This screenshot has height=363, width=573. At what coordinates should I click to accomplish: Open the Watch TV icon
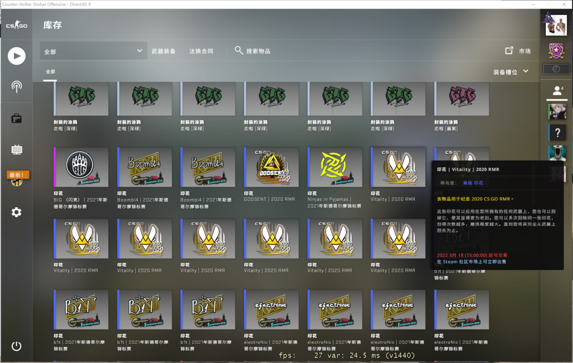click(16, 149)
